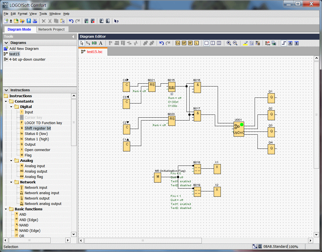Open the Help menu
This screenshot has width=322, height=252.
66,14
